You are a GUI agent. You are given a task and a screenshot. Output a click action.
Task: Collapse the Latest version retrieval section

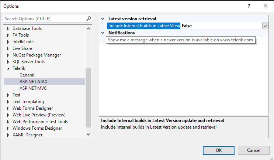[x=103, y=19]
